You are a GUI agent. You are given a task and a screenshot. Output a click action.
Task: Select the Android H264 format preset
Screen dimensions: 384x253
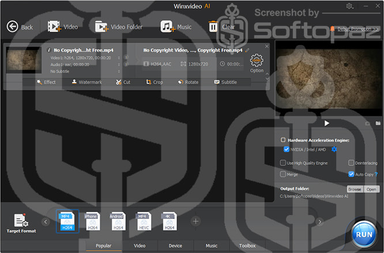coord(118,221)
